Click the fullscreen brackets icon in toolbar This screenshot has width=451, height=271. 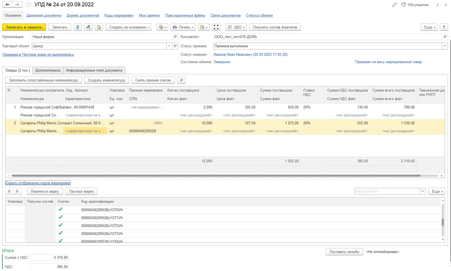tap(216, 27)
